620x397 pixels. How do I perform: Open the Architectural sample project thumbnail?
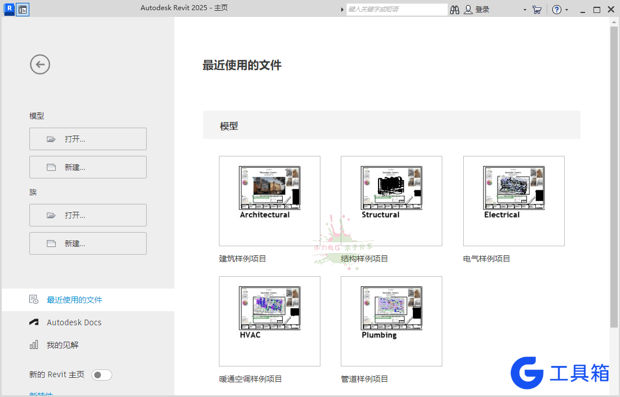270,200
